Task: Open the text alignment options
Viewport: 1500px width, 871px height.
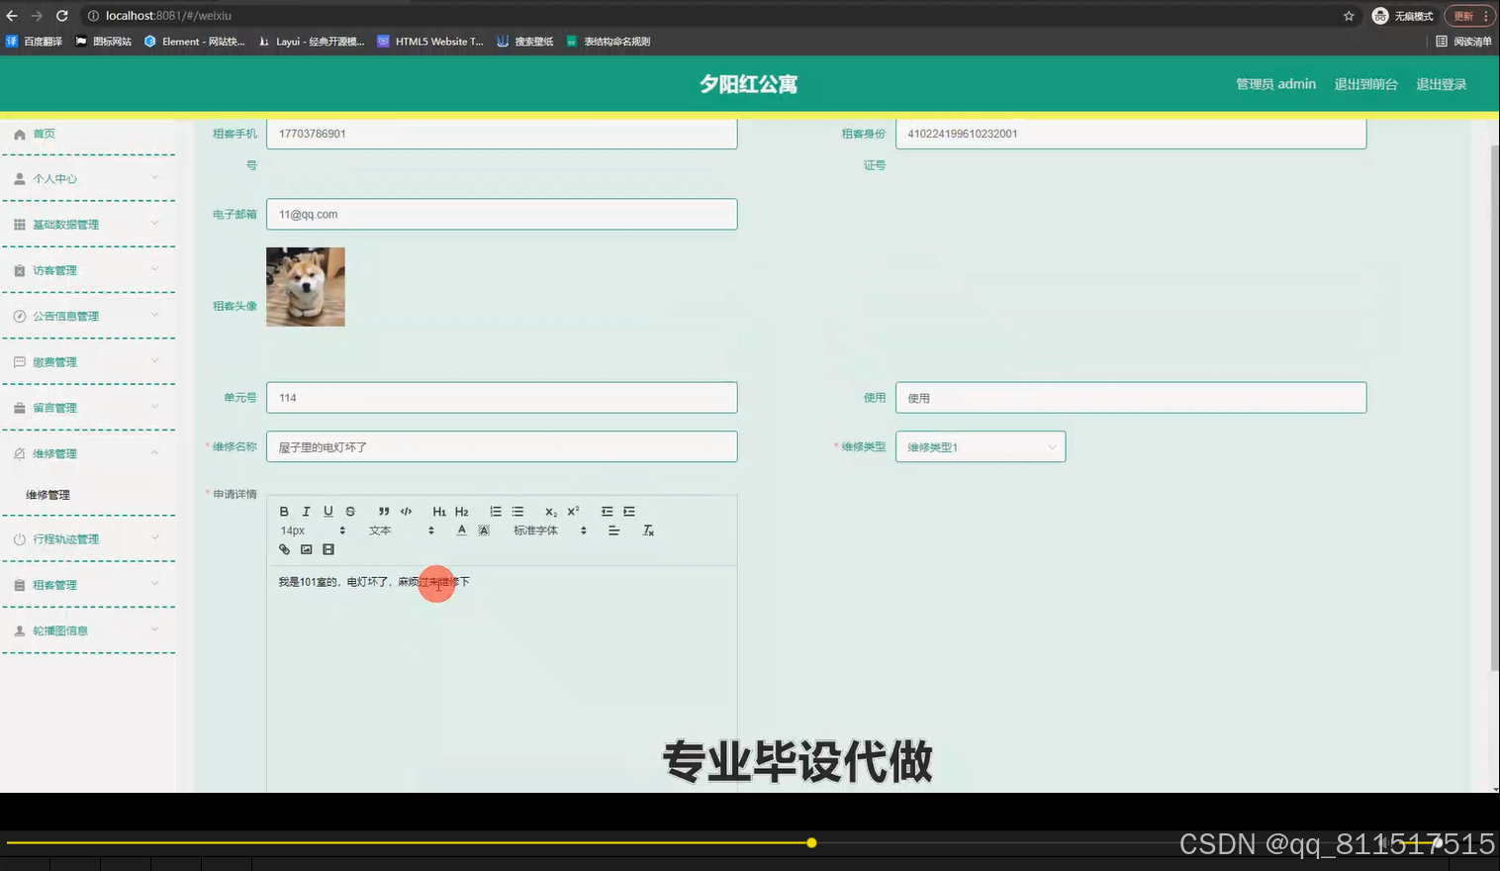Action: click(613, 531)
